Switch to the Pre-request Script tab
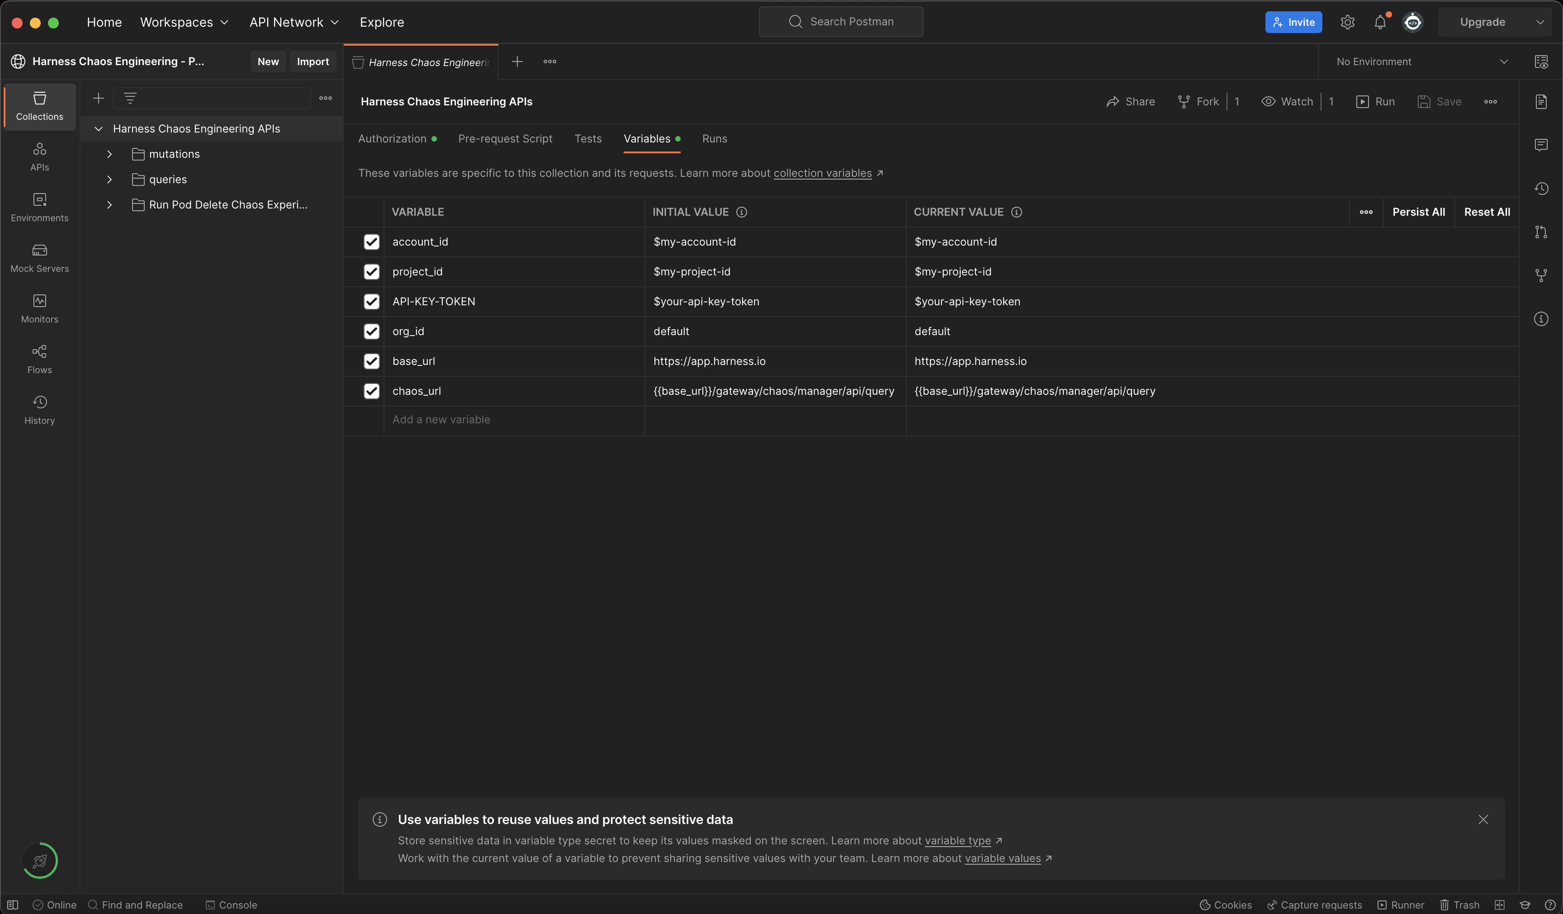The height and width of the screenshot is (914, 1563). tap(505, 139)
